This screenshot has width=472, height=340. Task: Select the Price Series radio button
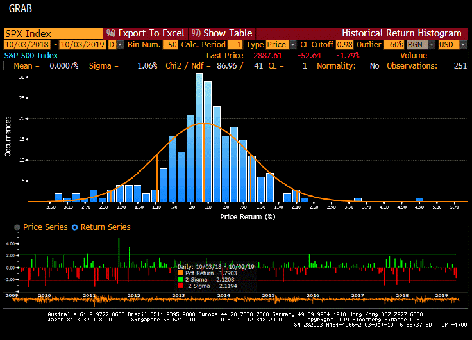[x=17, y=227]
